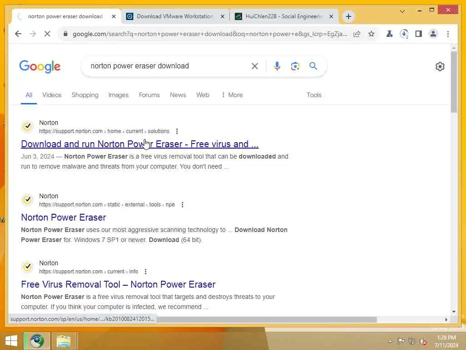The height and width of the screenshot is (350, 466).
Task: Click the magnifier search button
Action: pyautogui.click(x=313, y=66)
